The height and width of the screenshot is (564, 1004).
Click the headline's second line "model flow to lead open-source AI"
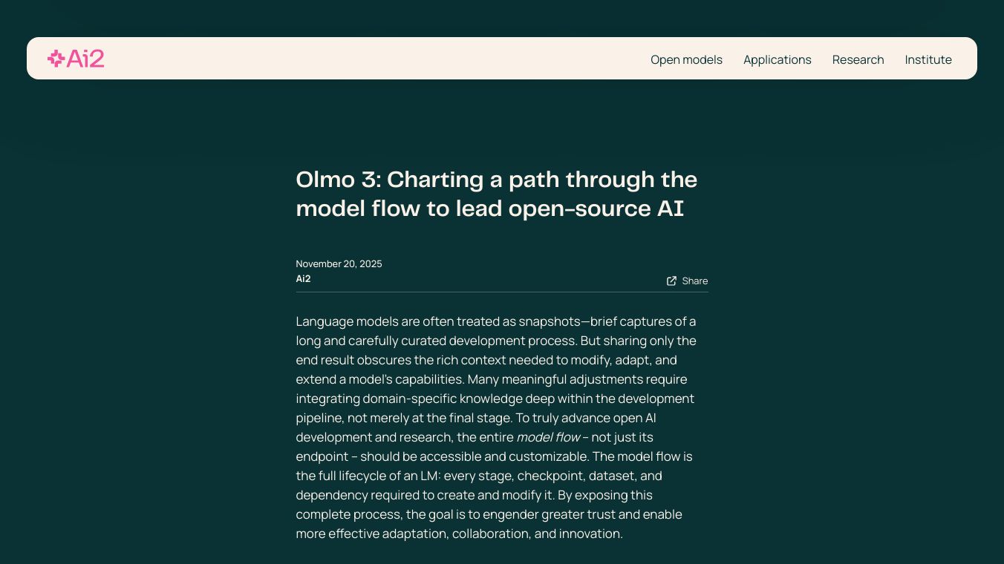(x=489, y=209)
